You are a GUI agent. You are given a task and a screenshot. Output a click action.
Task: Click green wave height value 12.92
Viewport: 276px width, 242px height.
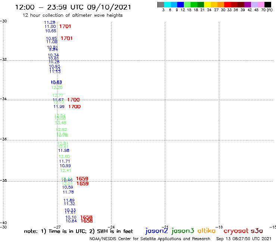(62, 130)
